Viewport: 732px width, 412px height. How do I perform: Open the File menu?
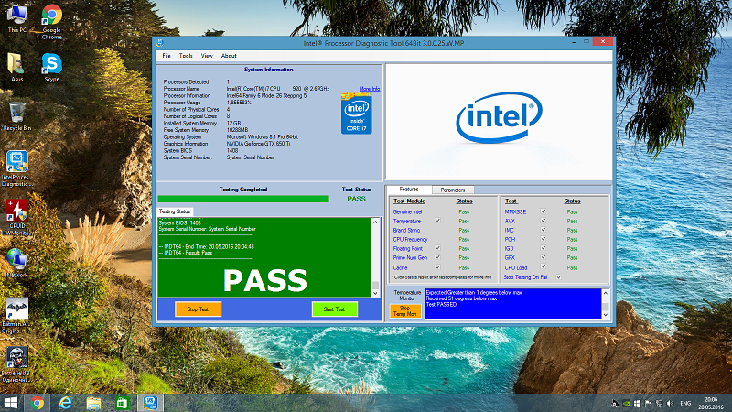coord(167,56)
